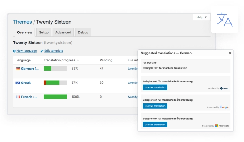
Task: Select the Debug tab
Action: (x=83, y=32)
